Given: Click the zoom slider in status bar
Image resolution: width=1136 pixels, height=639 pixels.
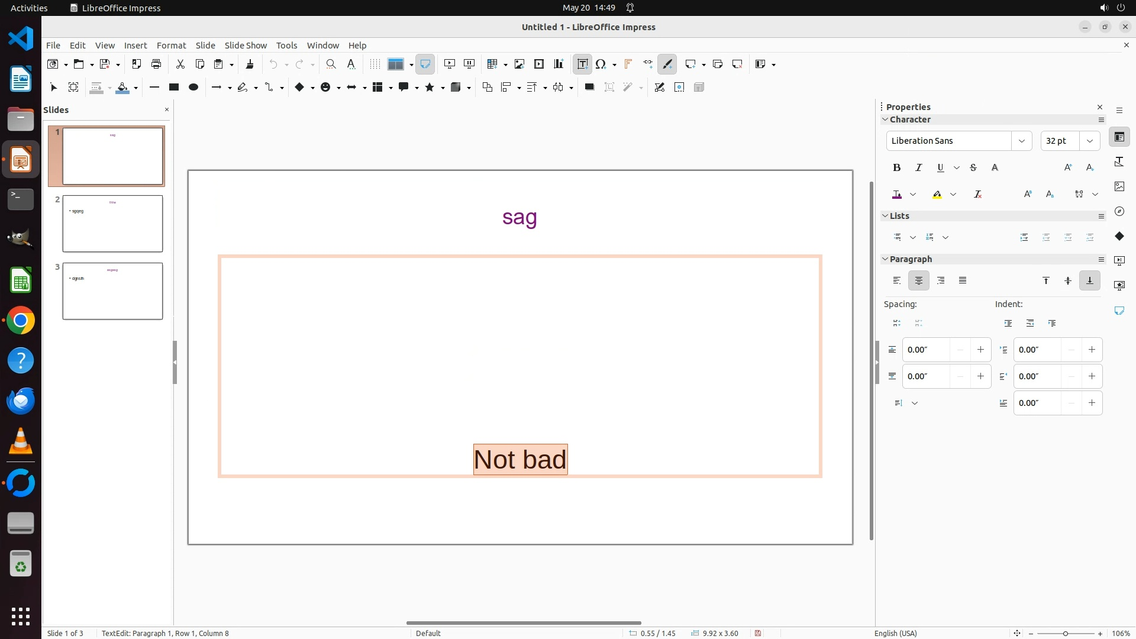Looking at the screenshot, I should point(1065,633).
